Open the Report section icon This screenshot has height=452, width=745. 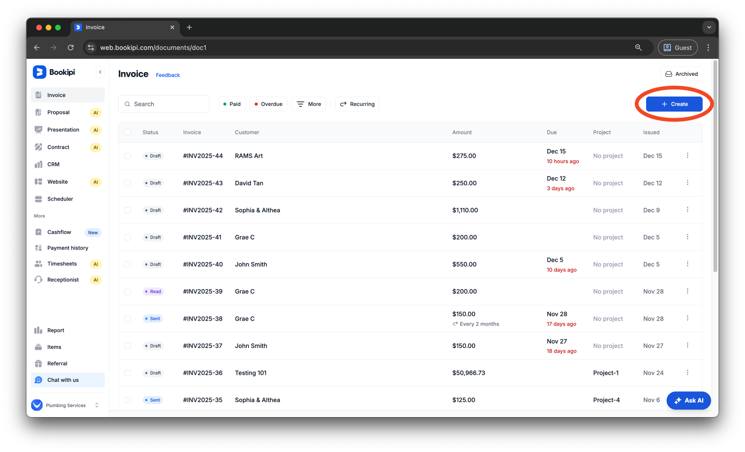pos(39,331)
